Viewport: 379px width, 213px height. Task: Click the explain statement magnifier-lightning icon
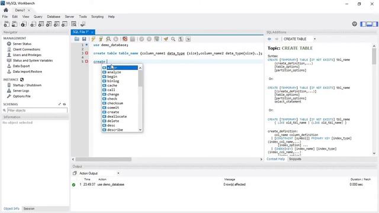tap(108, 39)
